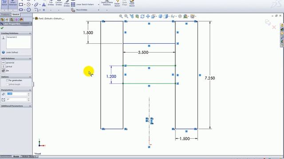Collapse the Options section
284x159 pixels.
(30, 77)
